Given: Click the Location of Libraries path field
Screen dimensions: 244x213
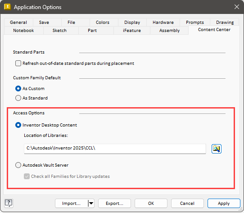Looking at the screenshot, I should (x=115, y=149).
